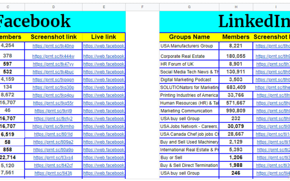Select 'International Real Estate' group cell
290x181 pixels.
(x=189, y=149)
